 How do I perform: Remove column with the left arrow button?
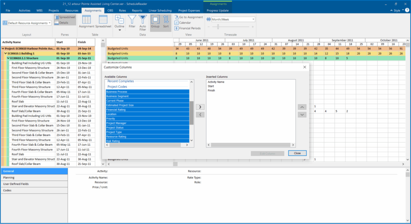[200, 115]
